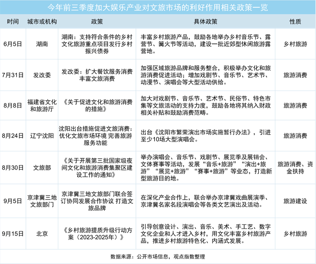316x264 pixels.
Task: Select the 辽宁沈阳 city cell
Action: click(x=42, y=136)
